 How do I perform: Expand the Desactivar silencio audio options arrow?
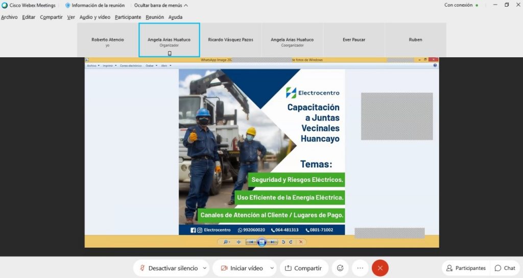204,268
